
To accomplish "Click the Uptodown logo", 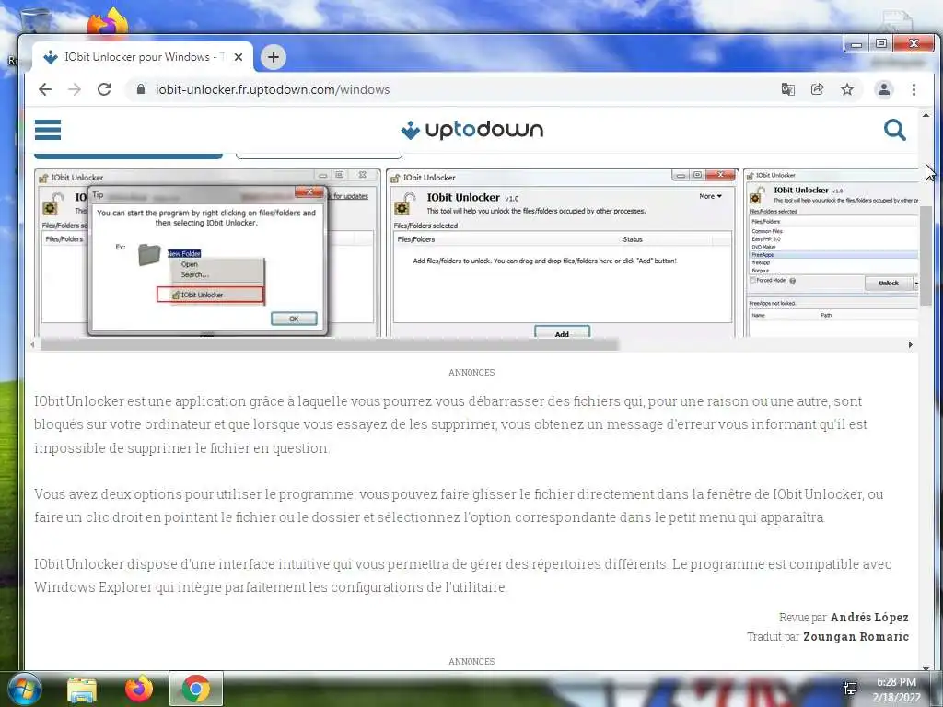I will click(472, 129).
